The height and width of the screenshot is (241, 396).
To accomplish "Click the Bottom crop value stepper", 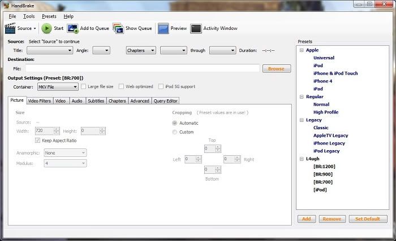I will point(218,170).
